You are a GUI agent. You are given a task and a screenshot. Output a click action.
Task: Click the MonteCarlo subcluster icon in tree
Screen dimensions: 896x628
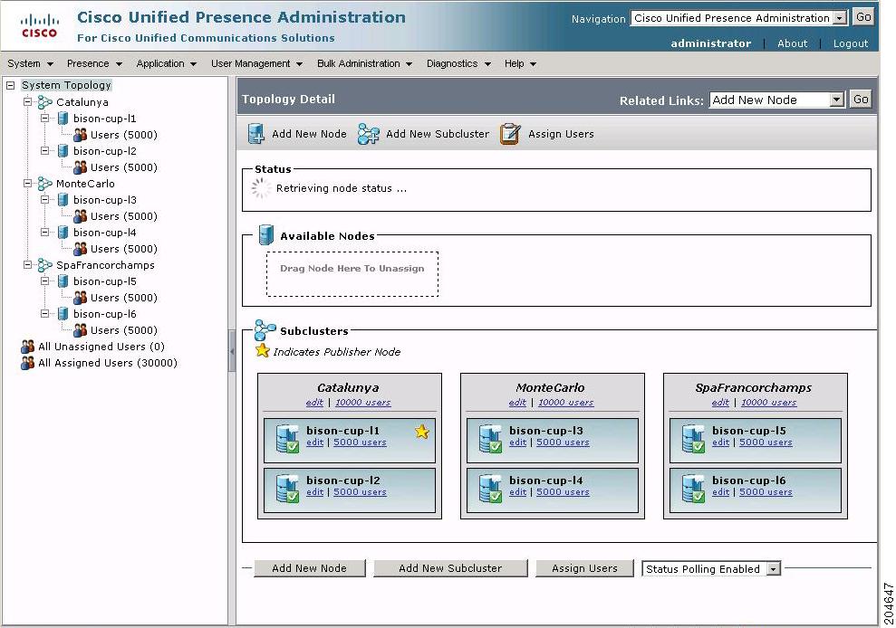coord(44,184)
